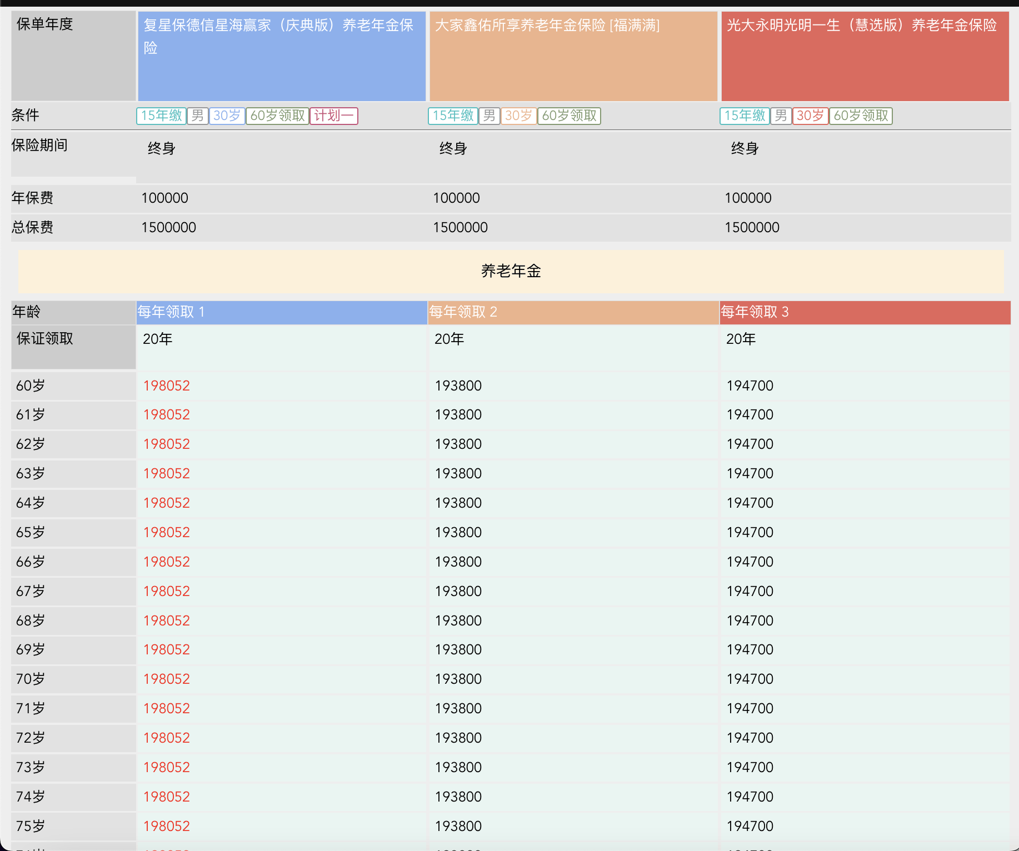Click the 60岁 age row label
Screen dimensions: 1019x851
click(x=31, y=386)
